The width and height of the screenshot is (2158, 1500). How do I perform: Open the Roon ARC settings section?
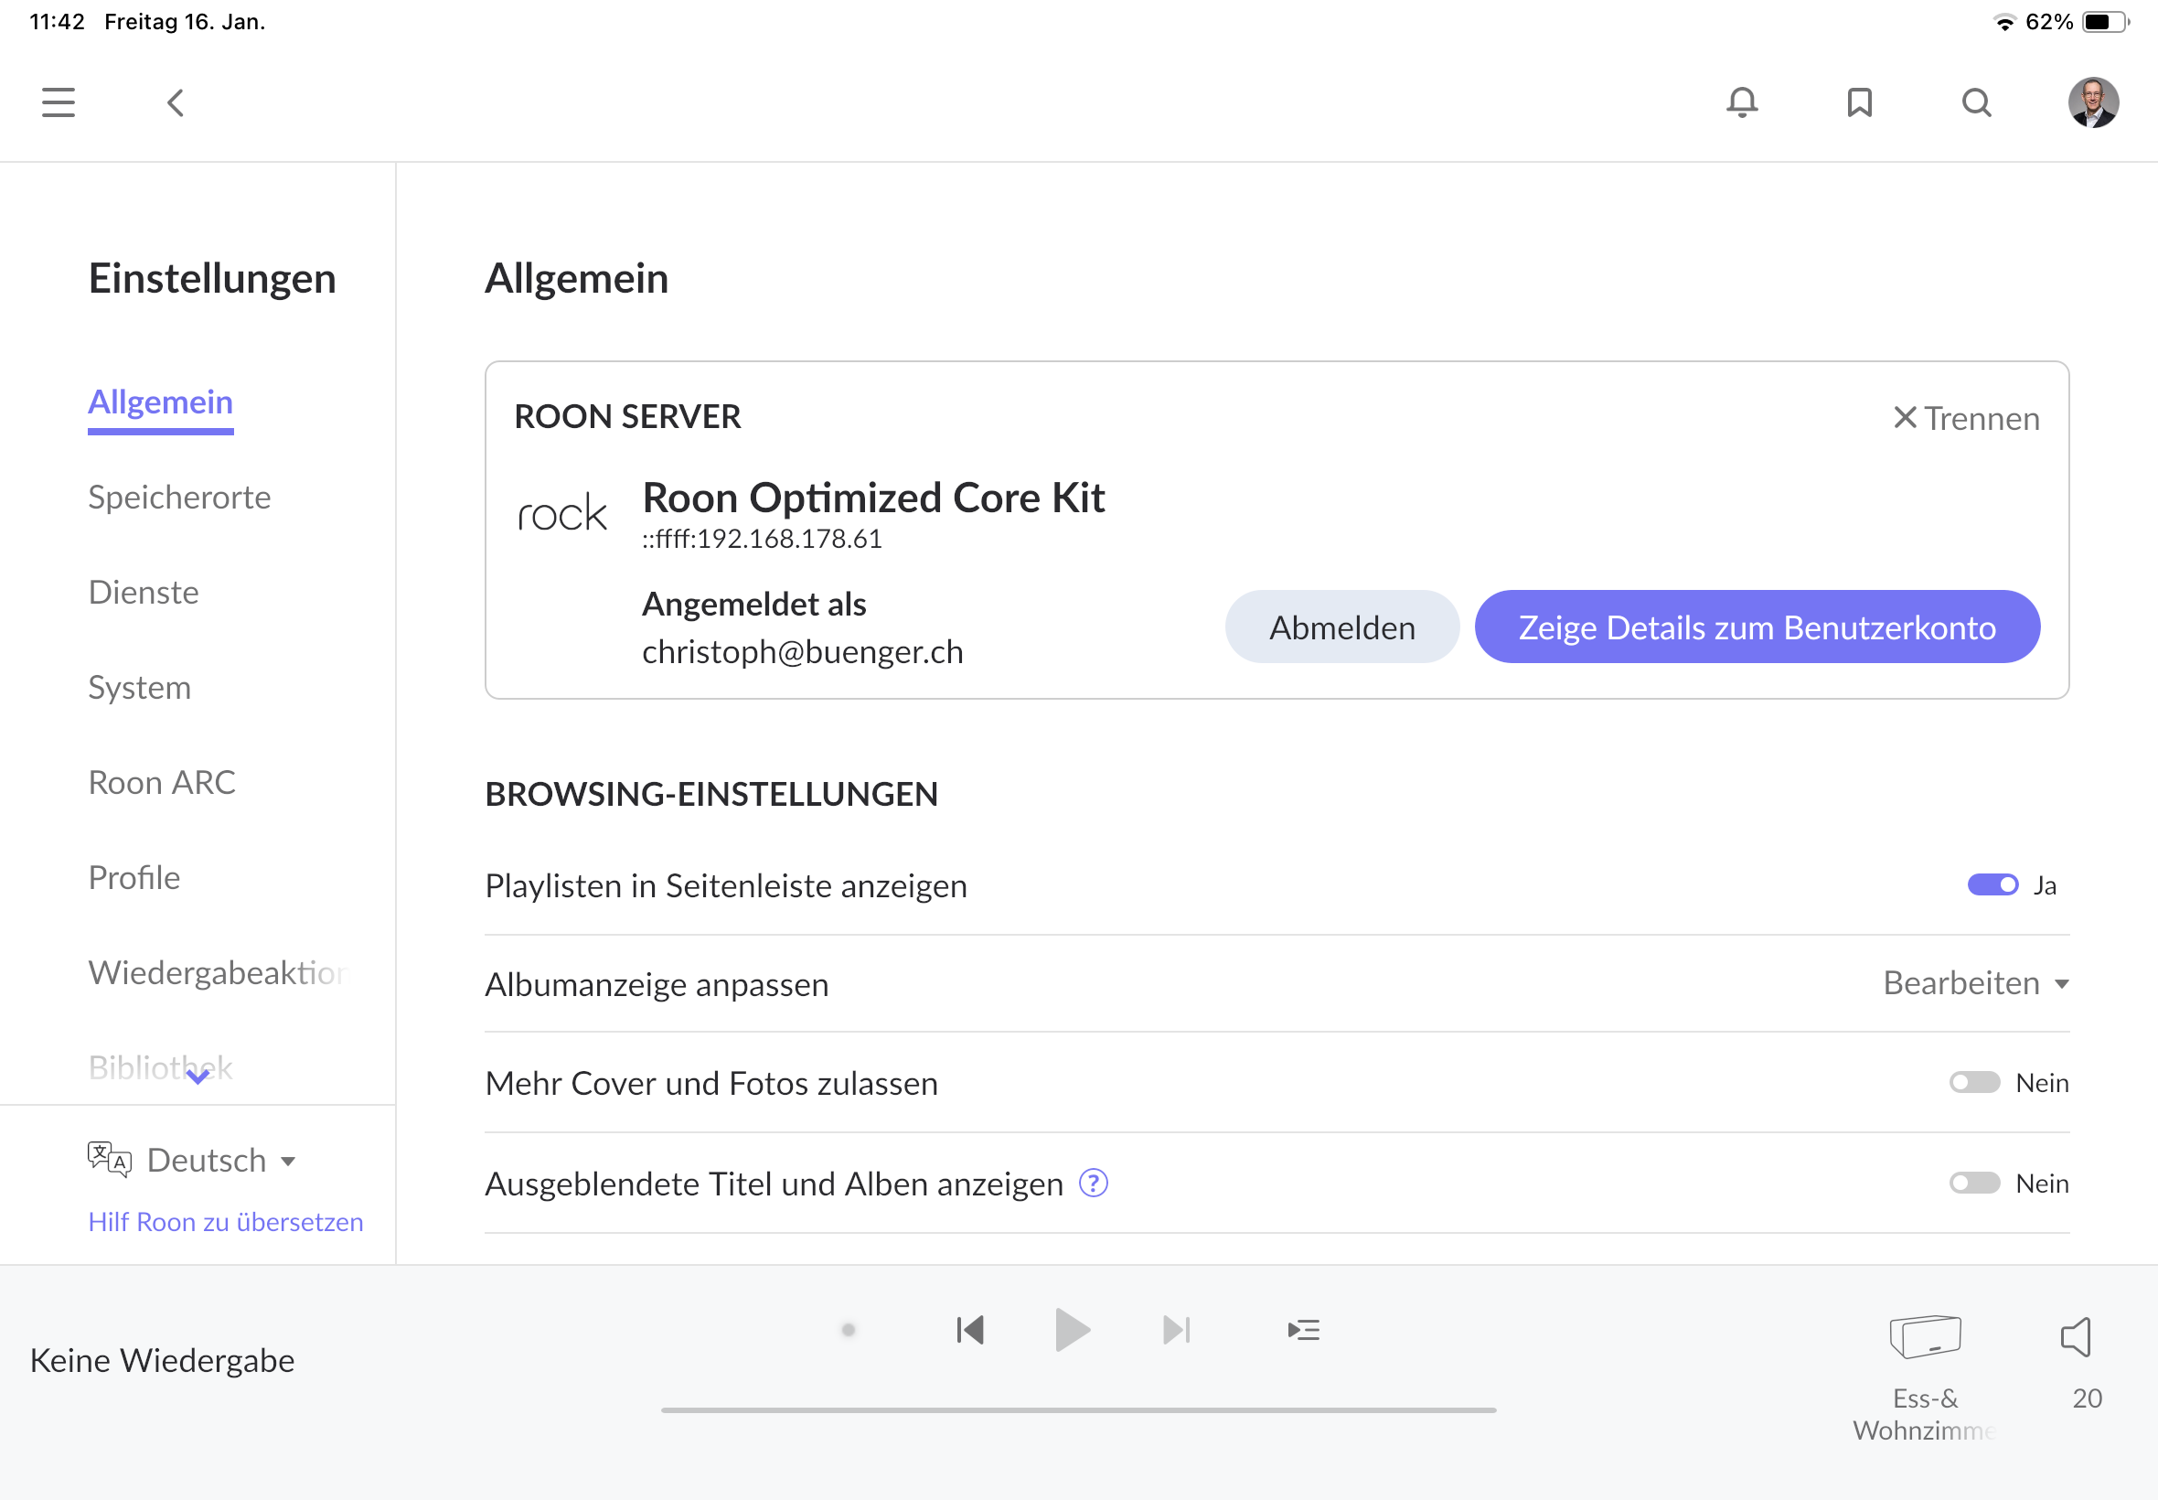tap(162, 782)
